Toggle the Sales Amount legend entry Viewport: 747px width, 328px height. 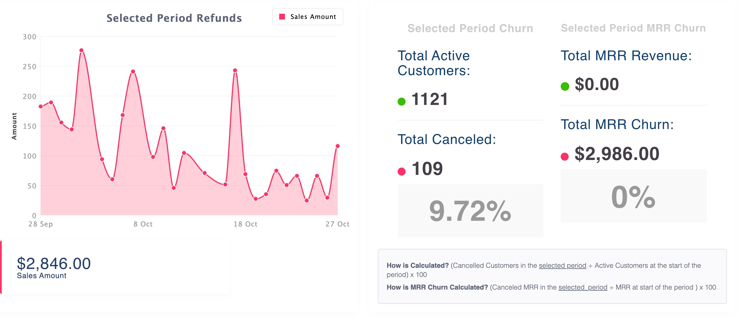coord(308,17)
